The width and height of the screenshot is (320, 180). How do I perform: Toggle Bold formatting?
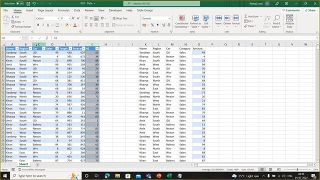[38, 25]
